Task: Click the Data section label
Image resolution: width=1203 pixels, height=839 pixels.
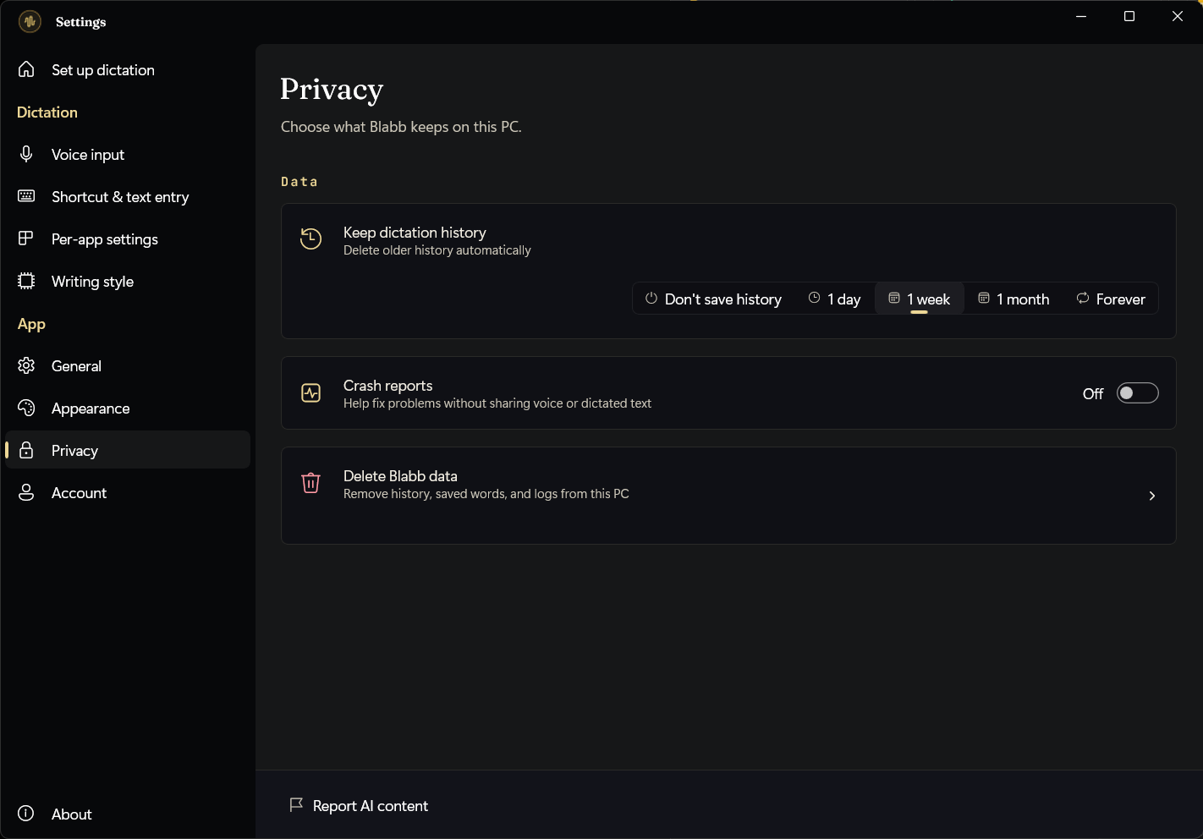Action: pyautogui.click(x=299, y=182)
